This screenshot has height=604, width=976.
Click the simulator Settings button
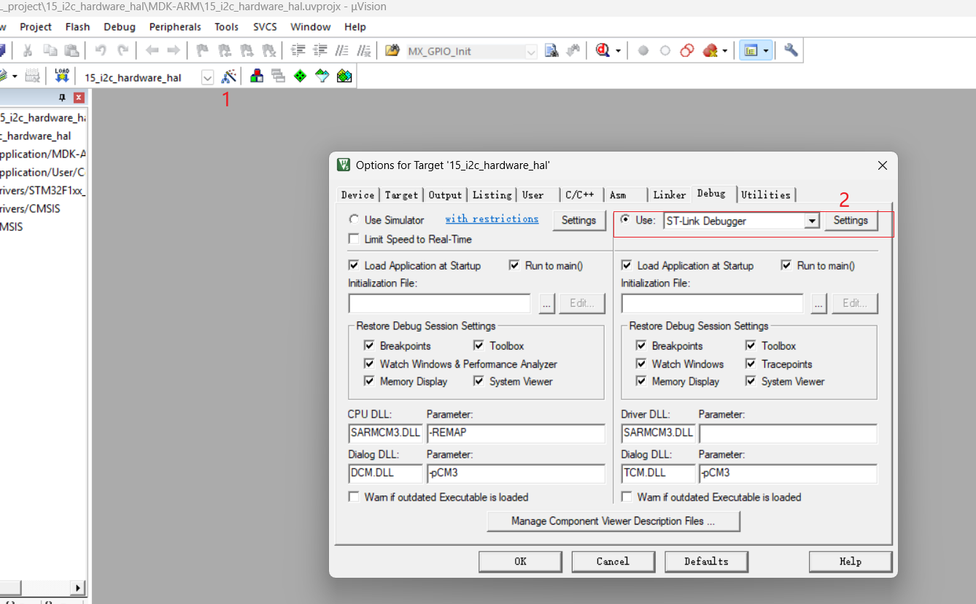coord(578,220)
